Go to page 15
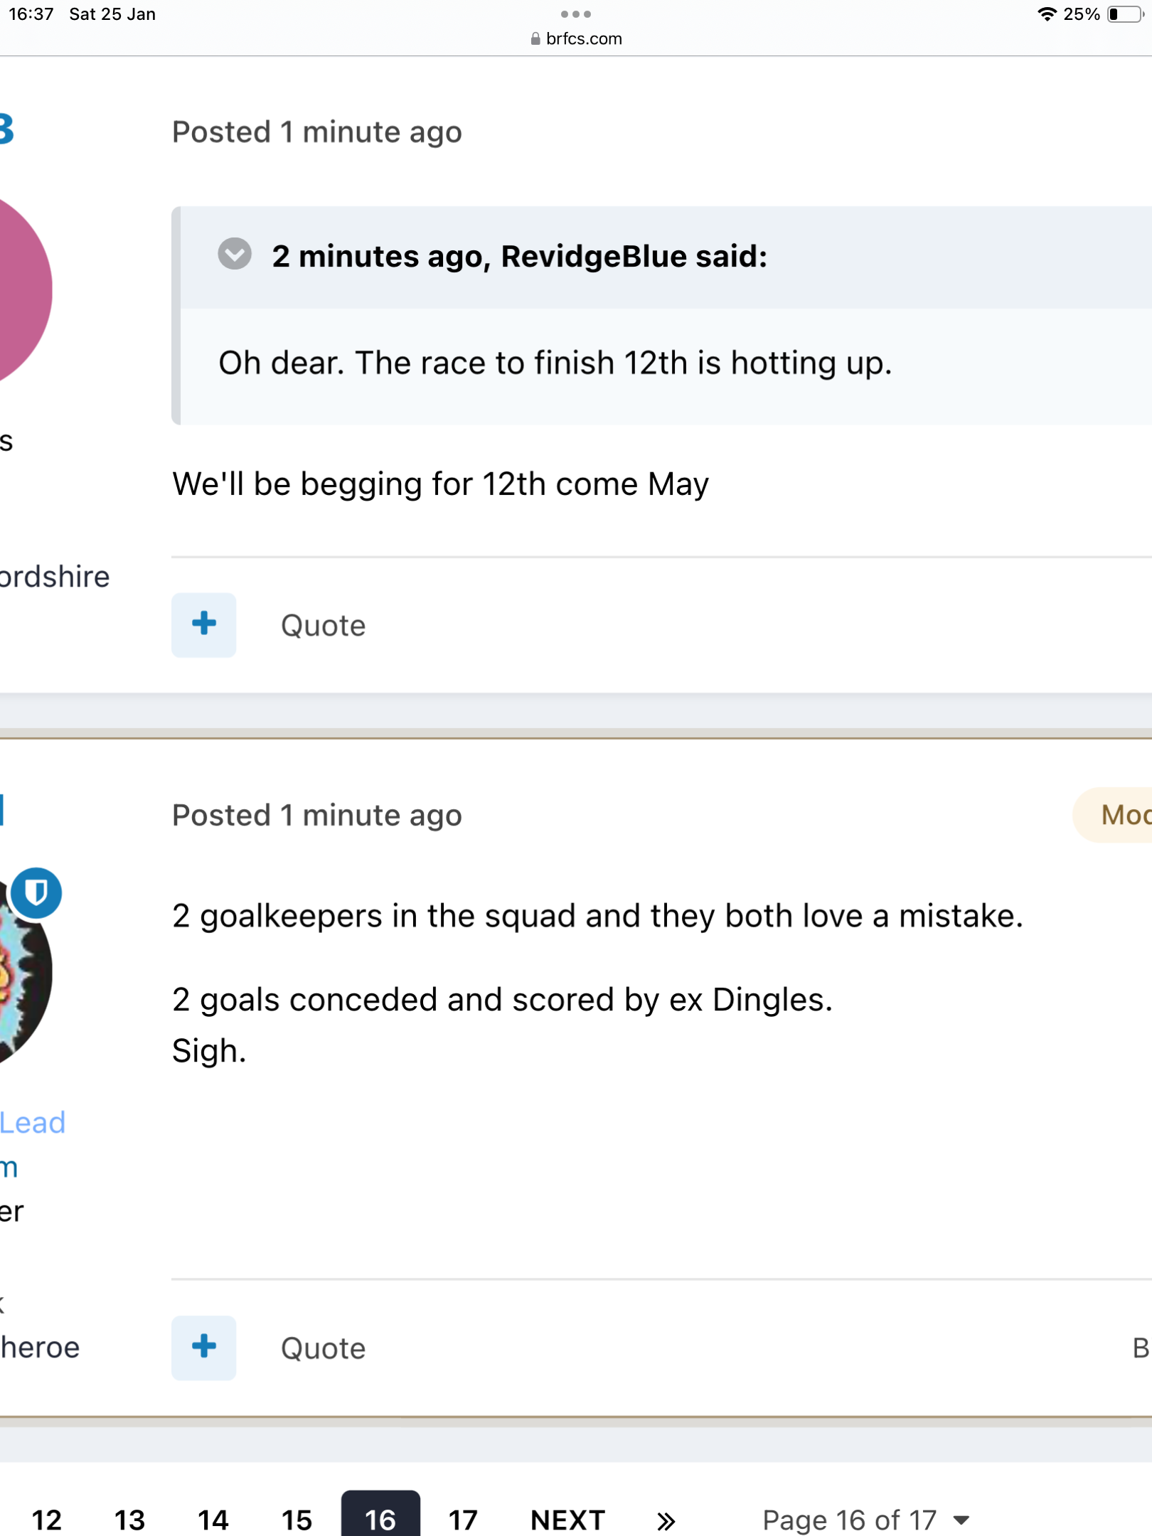This screenshot has height=1536, width=1152. click(297, 1520)
